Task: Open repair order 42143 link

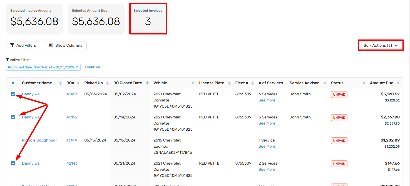Action: tap(72, 163)
